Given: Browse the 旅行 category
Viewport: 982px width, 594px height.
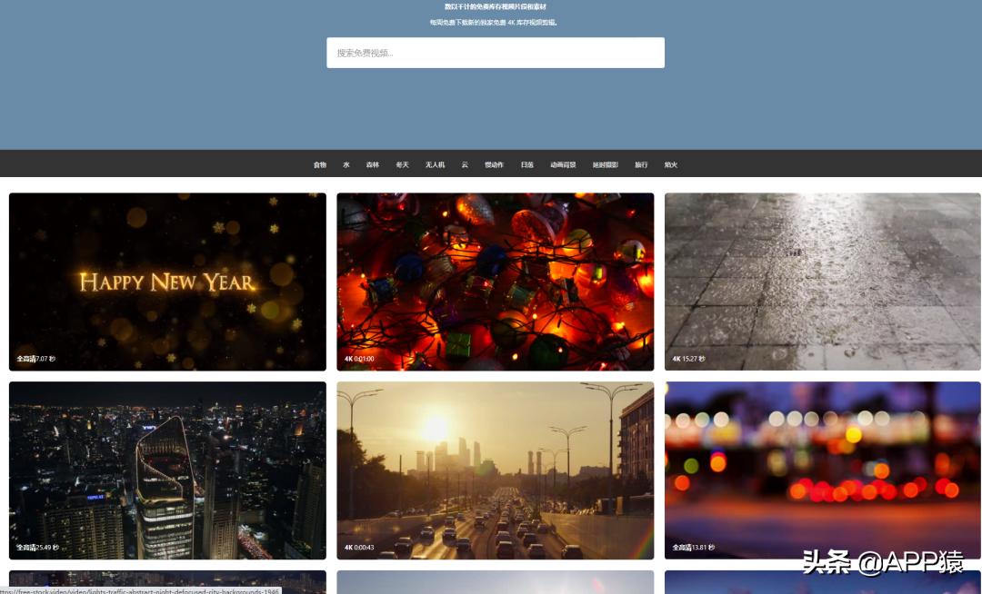Looking at the screenshot, I should (641, 165).
